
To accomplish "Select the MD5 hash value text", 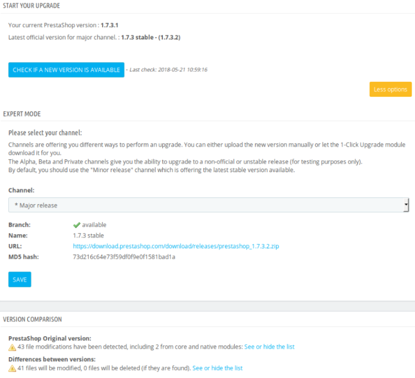I will [124, 257].
